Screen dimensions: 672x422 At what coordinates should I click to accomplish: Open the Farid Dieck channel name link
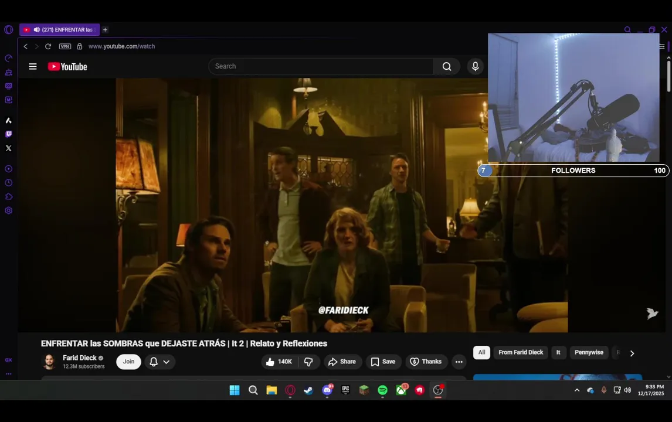pyautogui.click(x=79, y=358)
